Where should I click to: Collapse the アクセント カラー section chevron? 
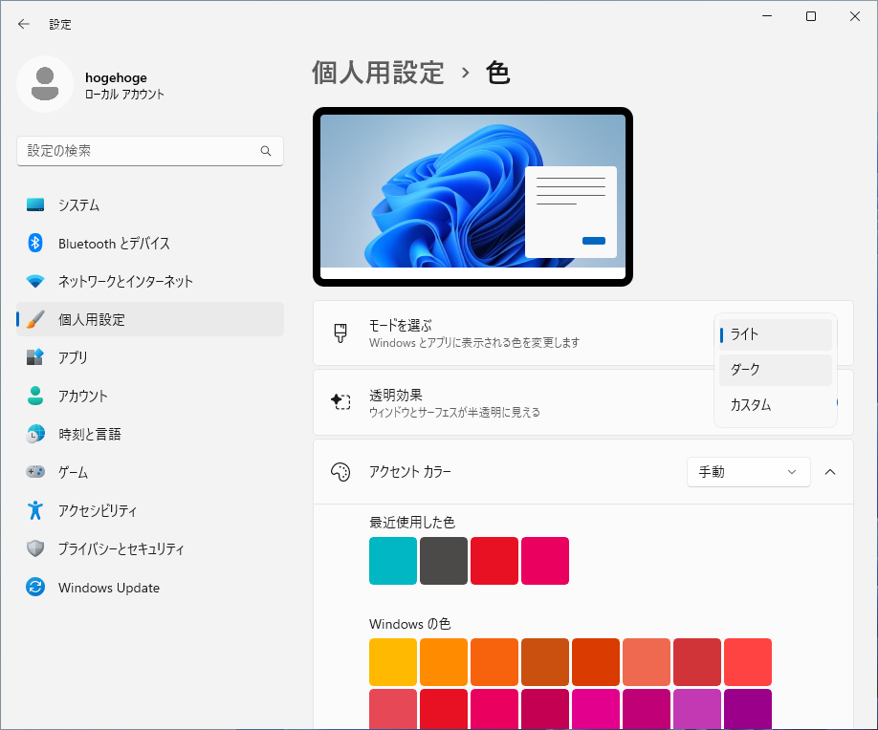(x=830, y=472)
